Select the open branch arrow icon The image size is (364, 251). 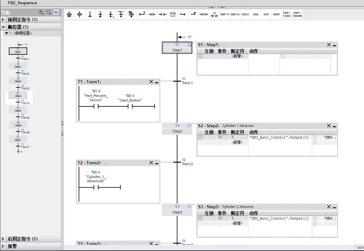[x=183, y=15]
